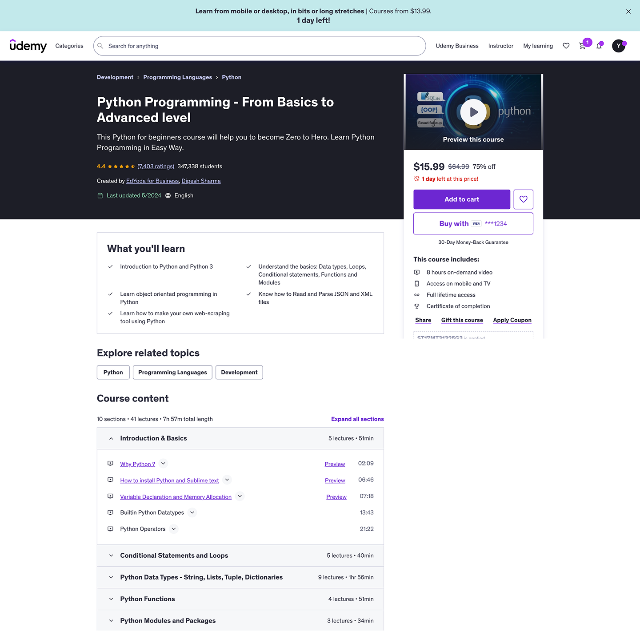The image size is (640, 631).
Task: Click Apply Coupon
Action: pos(512,320)
